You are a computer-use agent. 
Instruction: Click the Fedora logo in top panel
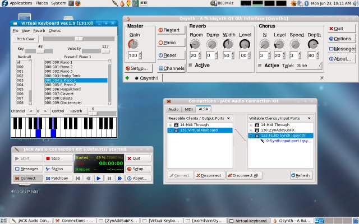pos(4,3)
